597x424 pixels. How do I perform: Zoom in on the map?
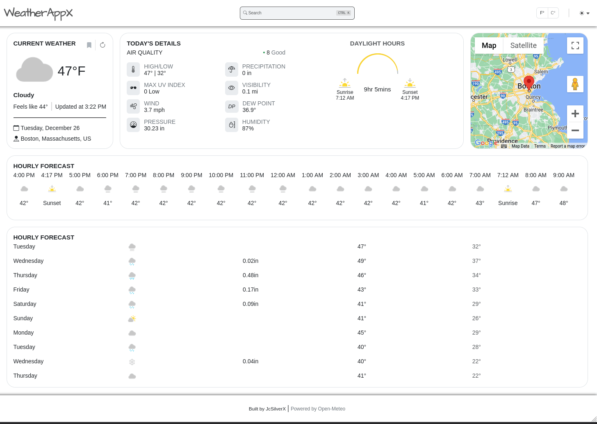tap(575, 114)
